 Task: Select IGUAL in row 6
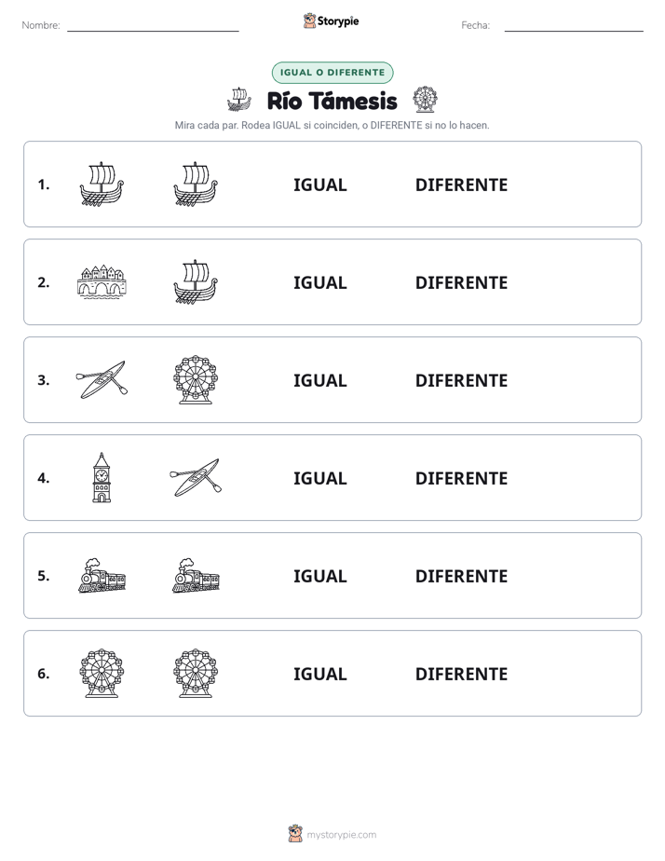click(x=319, y=674)
